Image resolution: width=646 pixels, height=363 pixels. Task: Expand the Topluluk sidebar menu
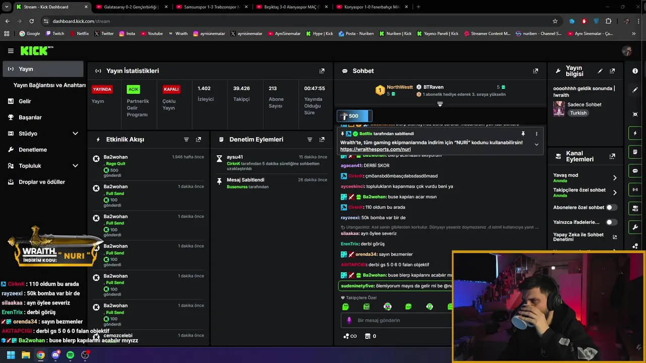[x=75, y=166]
